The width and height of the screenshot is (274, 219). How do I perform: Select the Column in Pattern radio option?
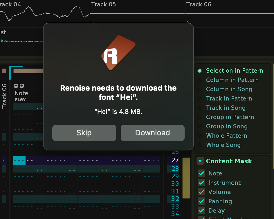[200, 80]
